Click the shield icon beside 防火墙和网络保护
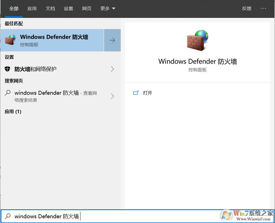This screenshot has height=223, width=275. click(8, 69)
